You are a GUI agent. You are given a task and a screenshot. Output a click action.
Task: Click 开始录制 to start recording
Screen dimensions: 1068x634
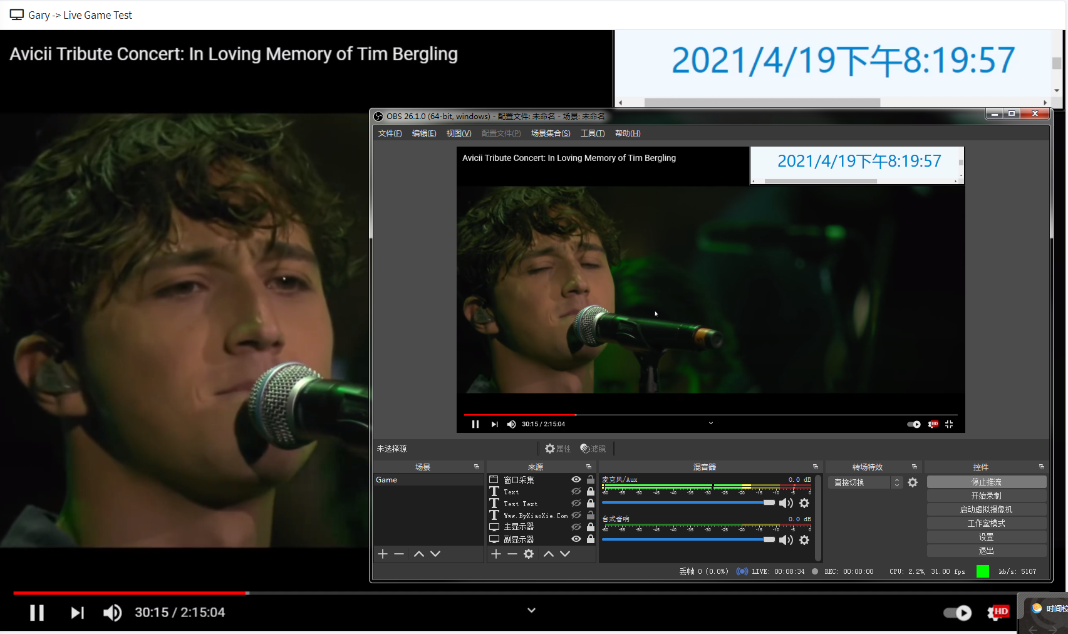pyautogui.click(x=987, y=496)
